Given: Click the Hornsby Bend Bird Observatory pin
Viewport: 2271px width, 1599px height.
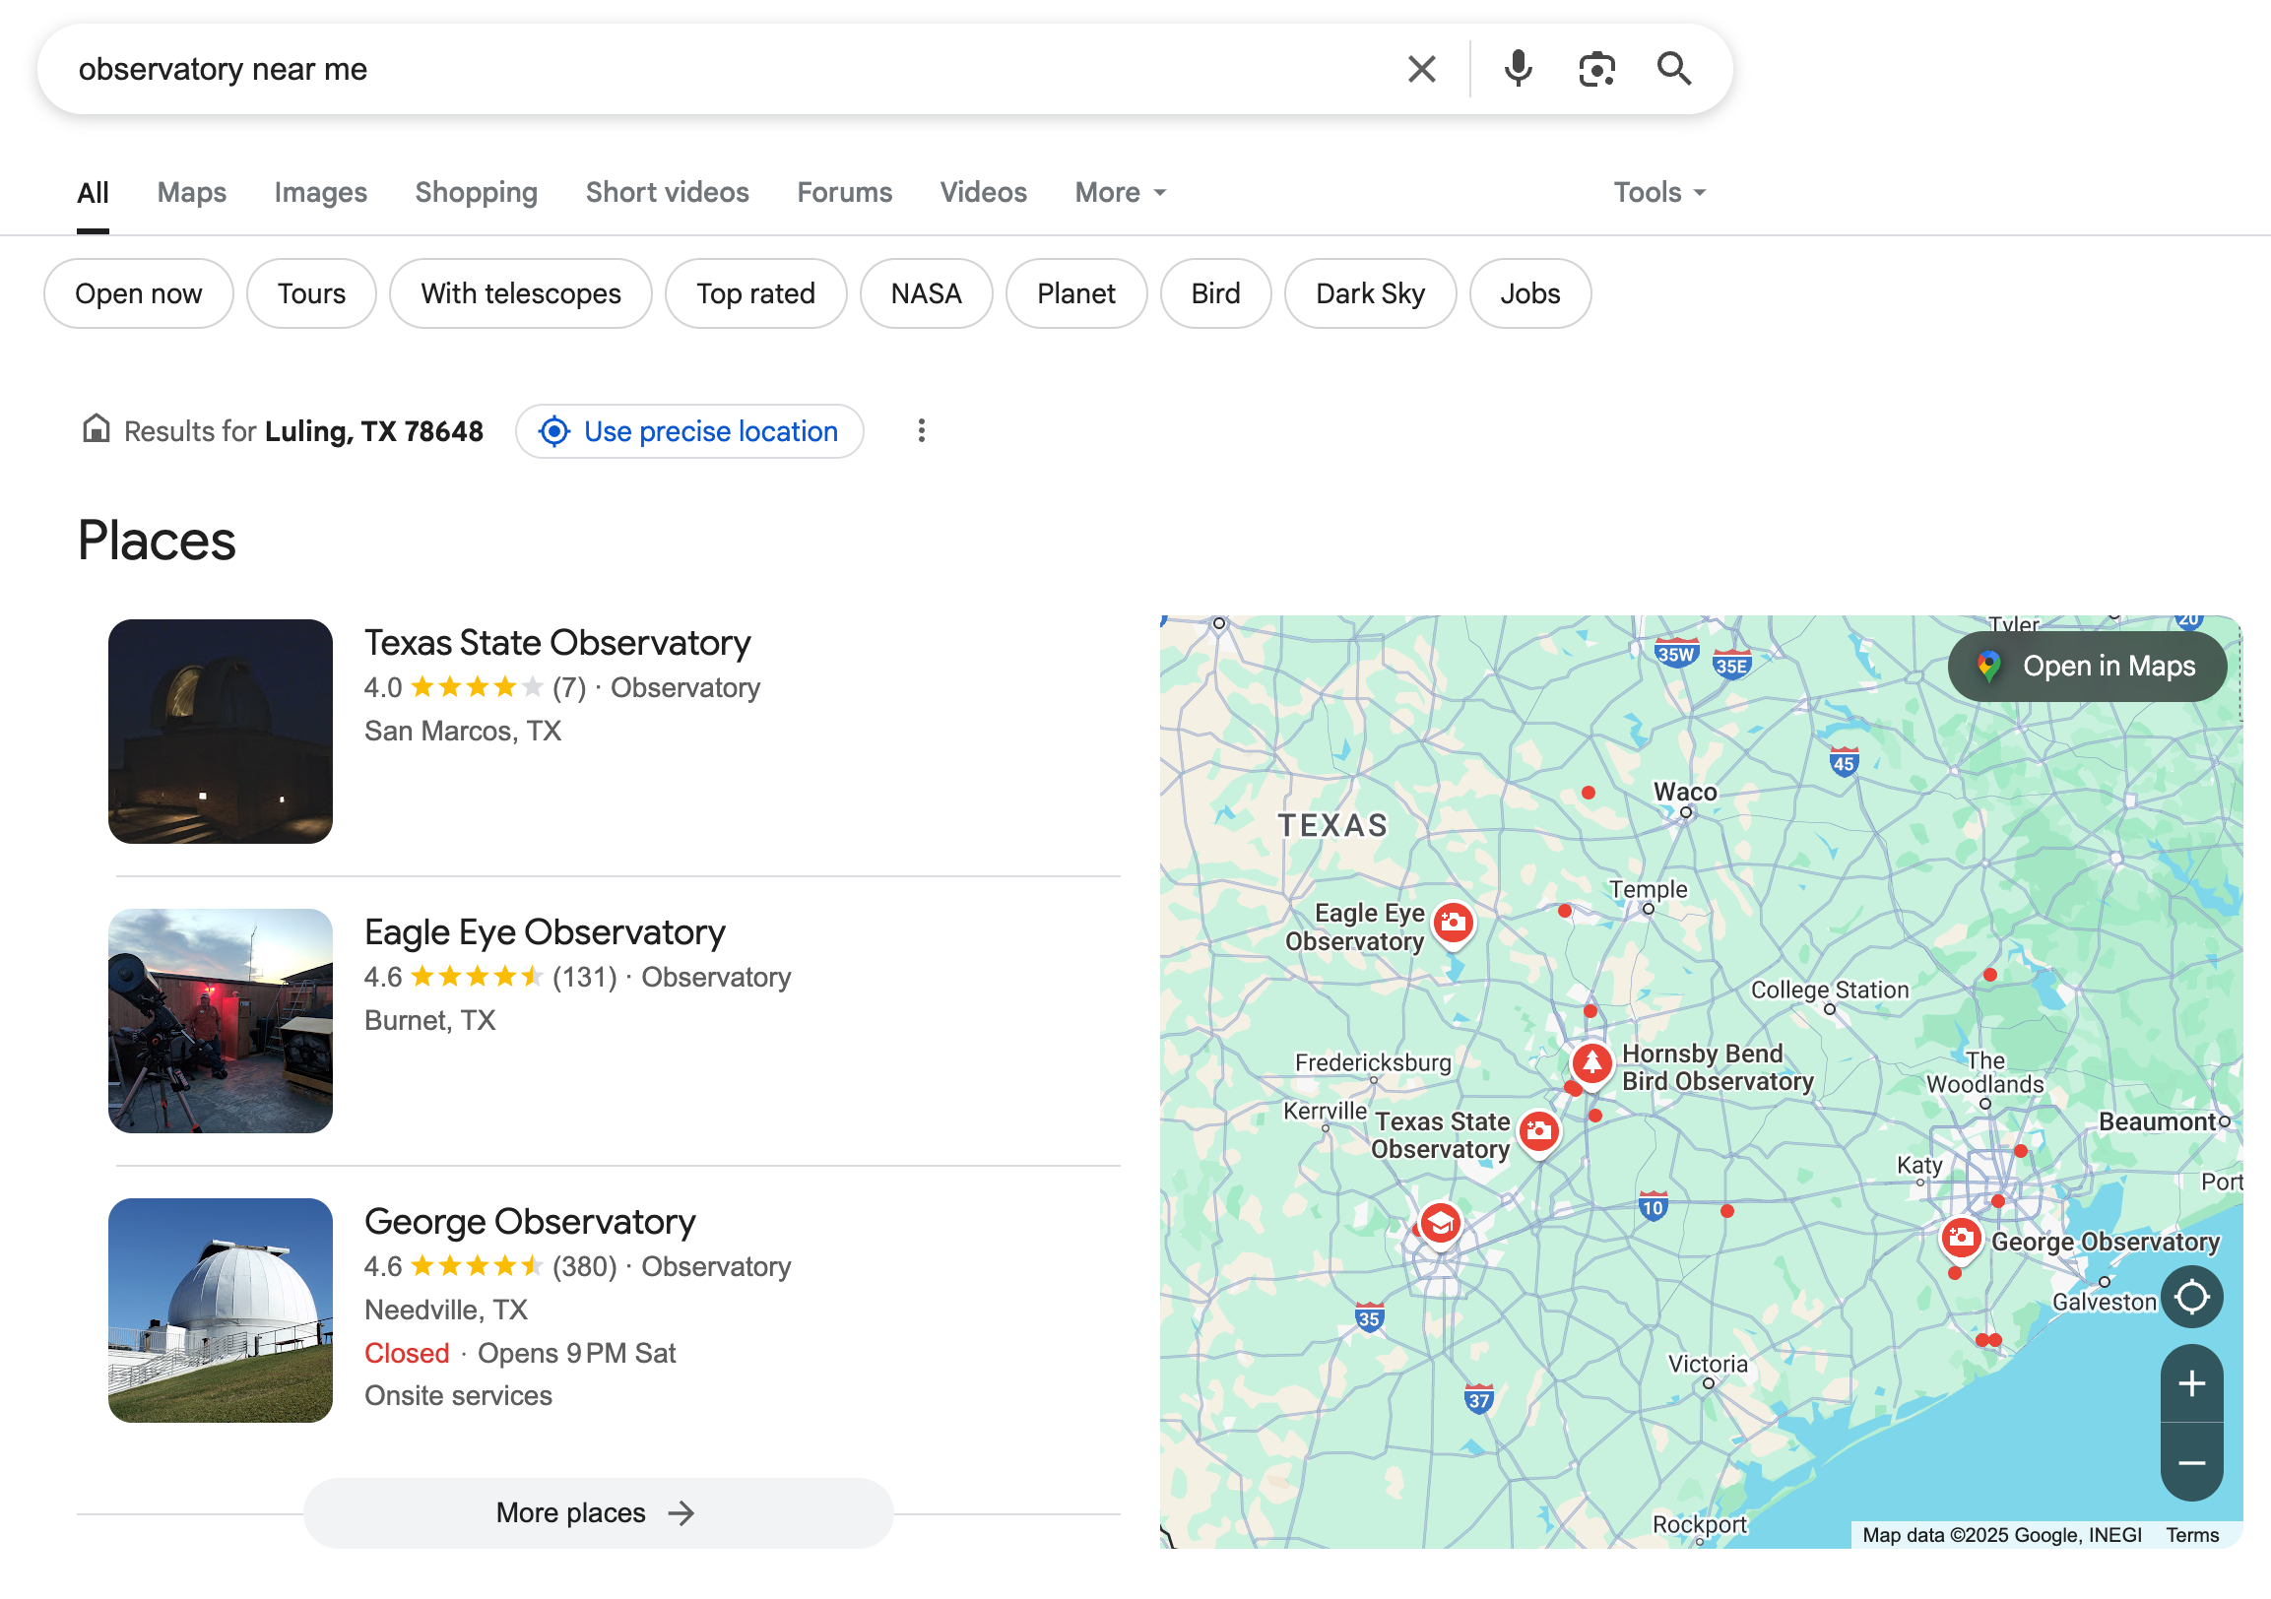Looking at the screenshot, I should [x=1591, y=1065].
